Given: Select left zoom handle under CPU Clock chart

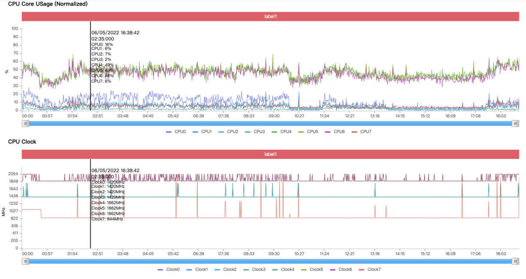Looking at the screenshot, I should pos(26,261).
